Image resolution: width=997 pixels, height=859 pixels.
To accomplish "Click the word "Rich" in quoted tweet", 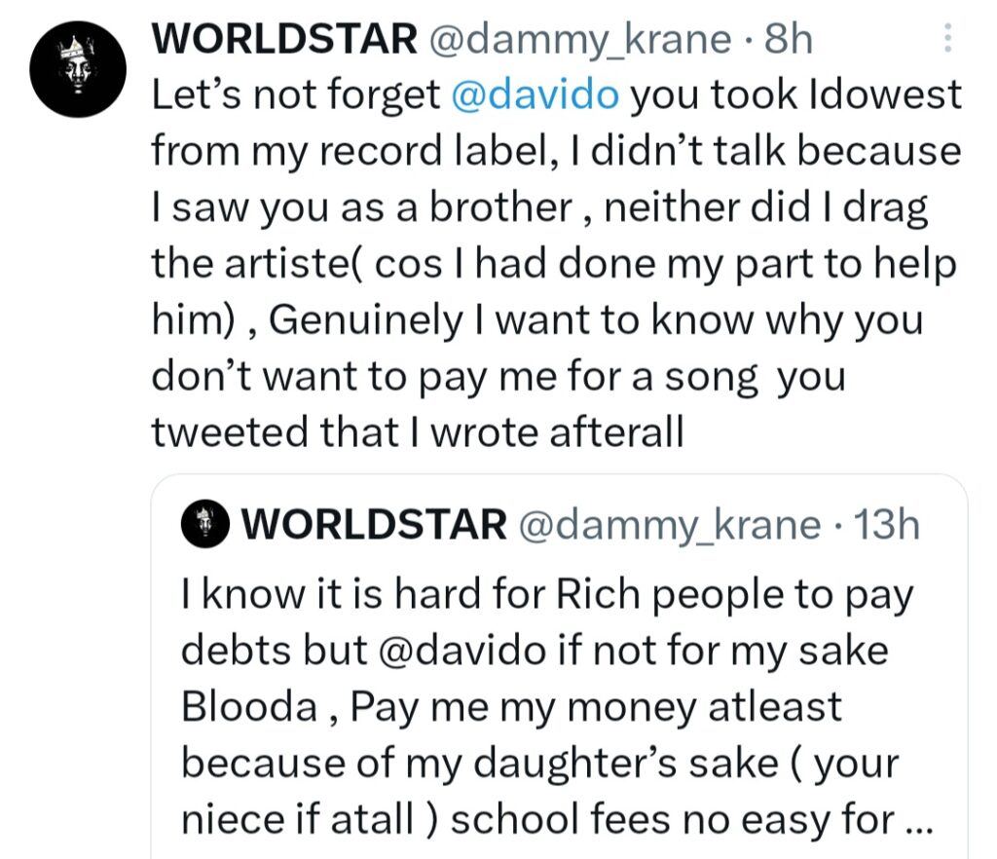I will click(596, 594).
